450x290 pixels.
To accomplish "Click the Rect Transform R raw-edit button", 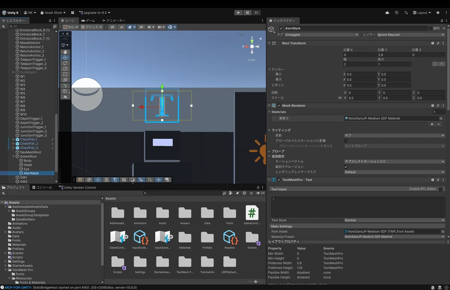I will tap(442, 64).
